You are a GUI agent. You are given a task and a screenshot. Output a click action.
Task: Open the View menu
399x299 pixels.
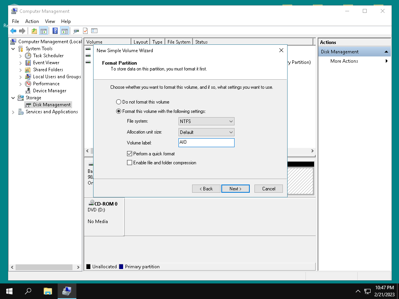coord(50,21)
